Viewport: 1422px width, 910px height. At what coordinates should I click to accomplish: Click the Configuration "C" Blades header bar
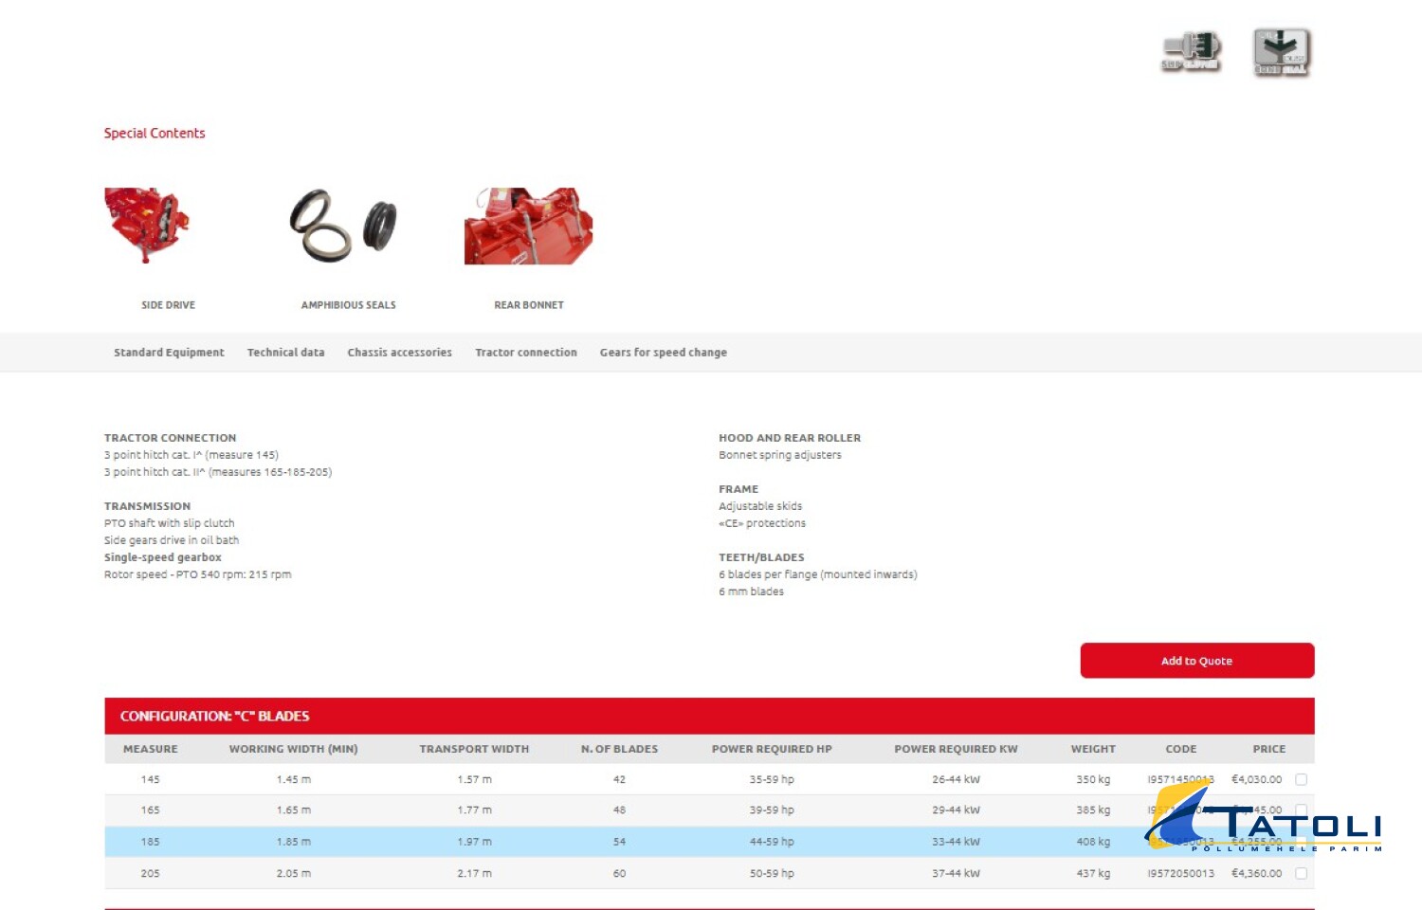coord(708,716)
